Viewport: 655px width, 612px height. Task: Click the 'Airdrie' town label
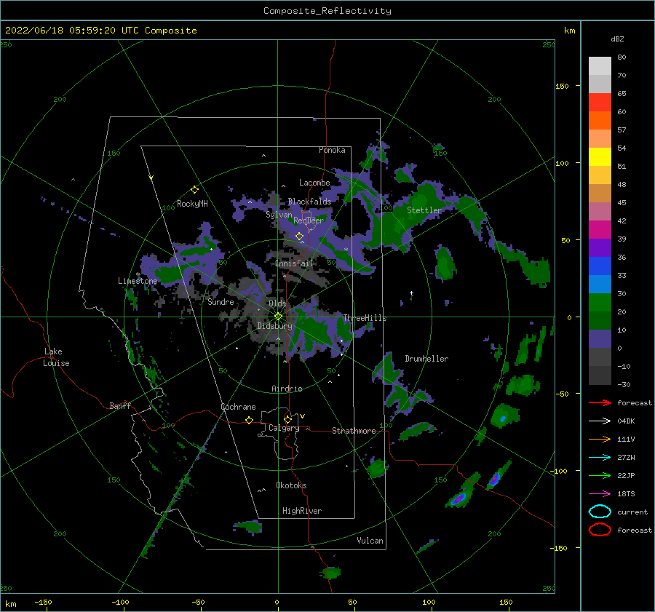point(287,389)
